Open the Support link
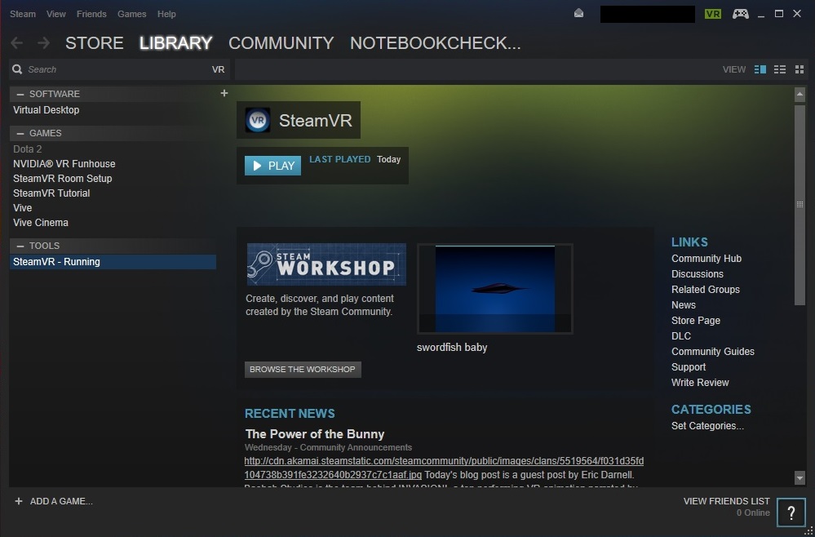Viewport: 815px width, 537px height. pos(689,367)
